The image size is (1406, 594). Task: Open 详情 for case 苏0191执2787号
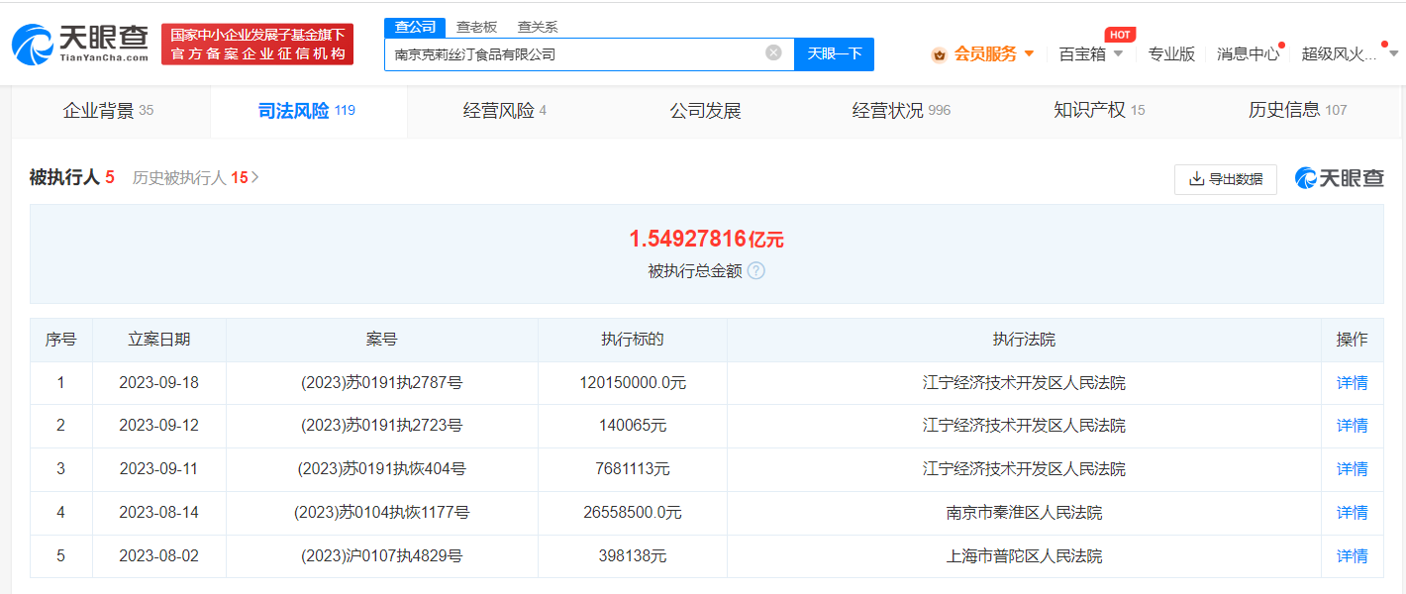[1352, 382]
